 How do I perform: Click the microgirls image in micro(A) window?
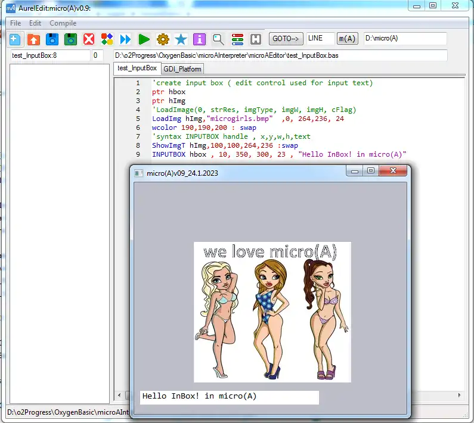272,312
